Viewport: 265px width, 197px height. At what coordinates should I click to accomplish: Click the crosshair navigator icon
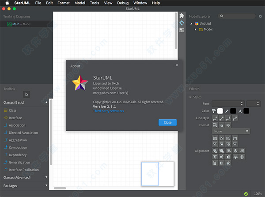click(x=182, y=23)
